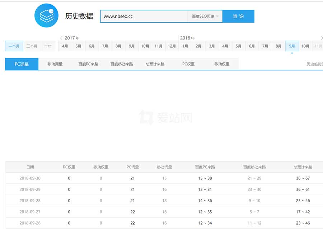Choose the 半年 time range
Screen dimensions: 323x229
tap(48, 46)
